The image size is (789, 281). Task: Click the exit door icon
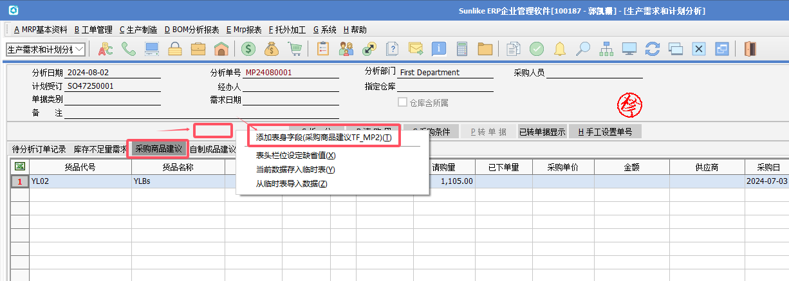click(x=749, y=49)
